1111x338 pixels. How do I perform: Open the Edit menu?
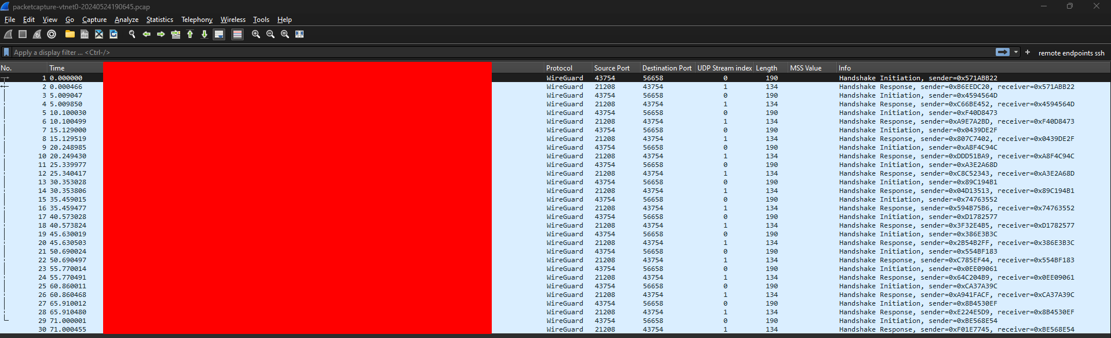coord(29,20)
